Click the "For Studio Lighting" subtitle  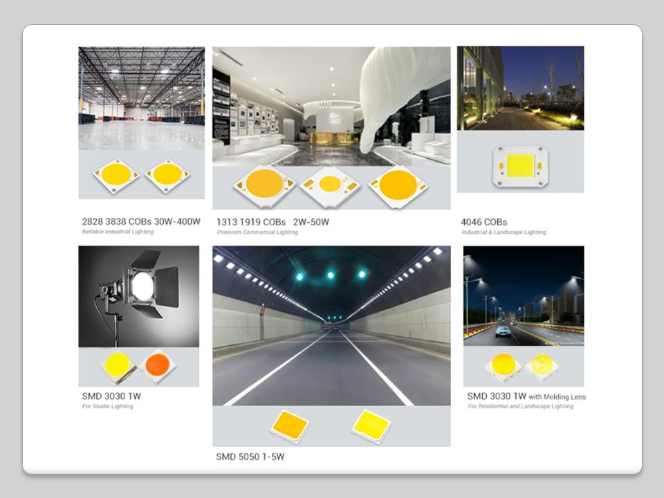(107, 406)
